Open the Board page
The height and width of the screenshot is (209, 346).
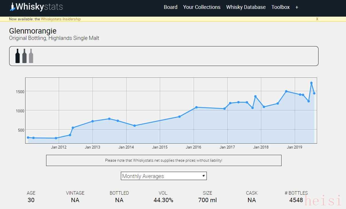pos(170,7)
